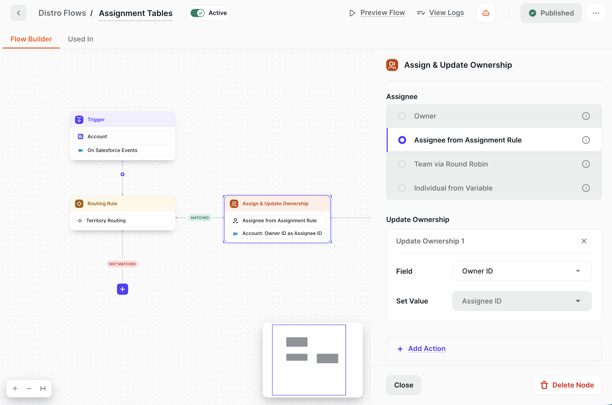Select the Territory Routing rule row
The height and width of the screenshot is (405, 612).
(123, 220)
